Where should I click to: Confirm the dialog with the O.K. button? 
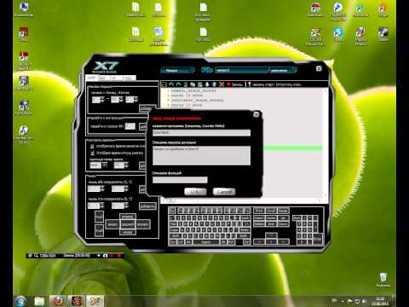coord(195,192)
